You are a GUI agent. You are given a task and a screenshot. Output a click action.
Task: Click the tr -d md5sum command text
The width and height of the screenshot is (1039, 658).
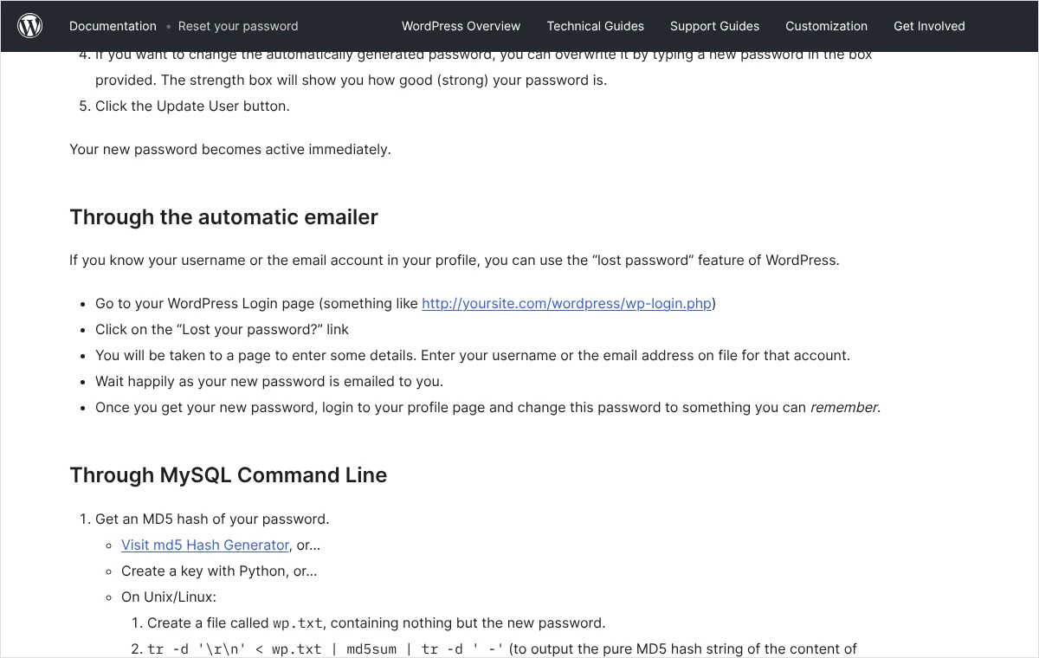click(326, 649)
